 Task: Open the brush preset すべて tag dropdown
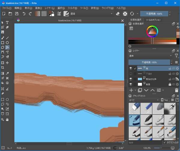(144, 100)
